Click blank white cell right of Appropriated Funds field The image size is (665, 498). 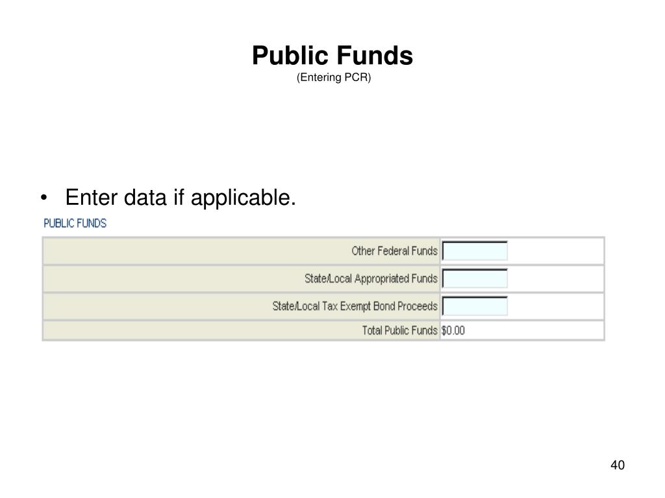click(556, 279)
